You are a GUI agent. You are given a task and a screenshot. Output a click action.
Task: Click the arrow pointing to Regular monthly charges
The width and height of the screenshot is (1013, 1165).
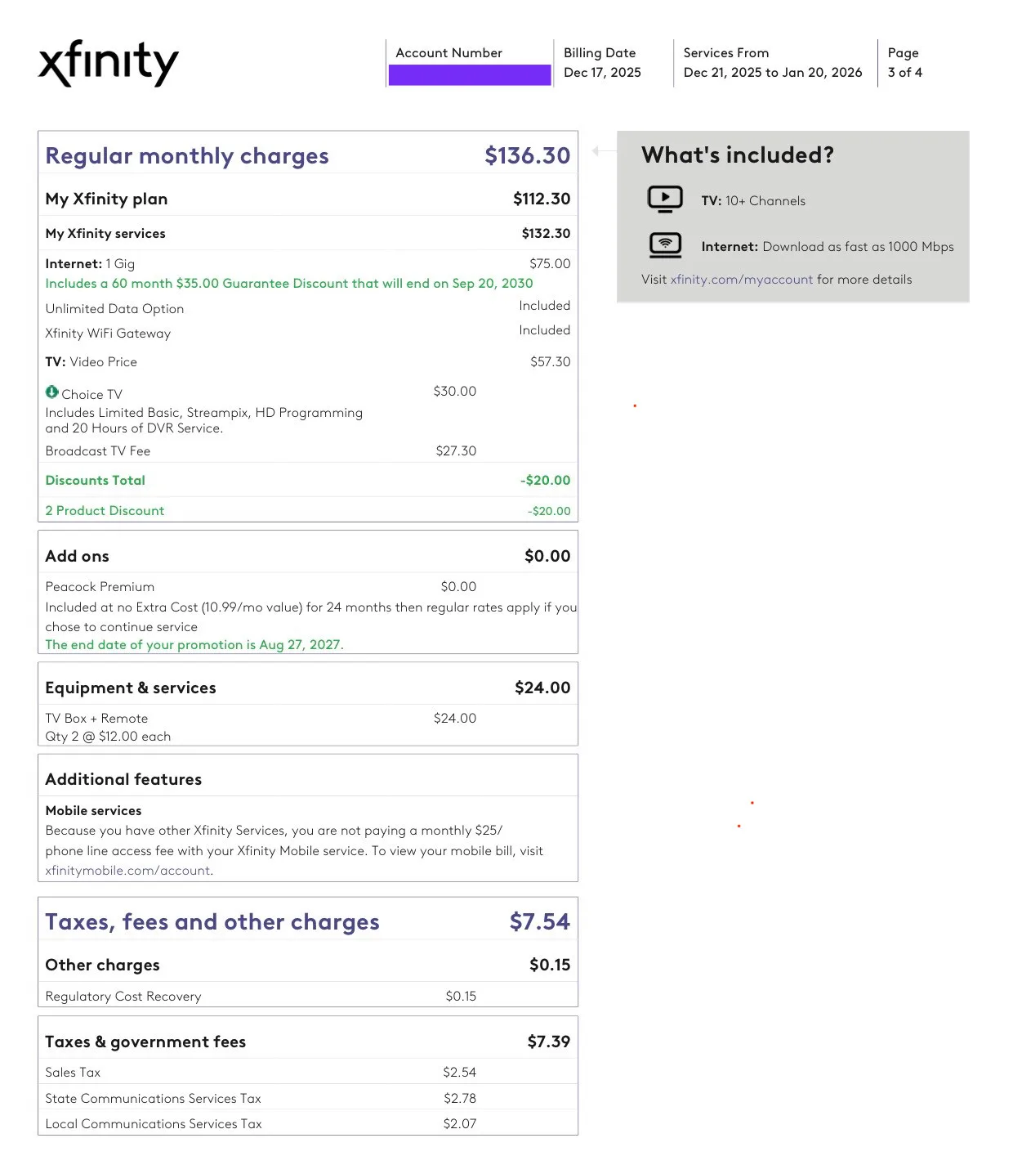[602, 150]
